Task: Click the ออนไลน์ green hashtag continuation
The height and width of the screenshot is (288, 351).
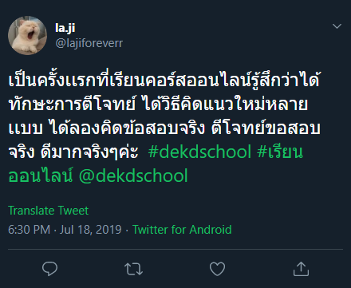Action: click(x=41, y=176)
